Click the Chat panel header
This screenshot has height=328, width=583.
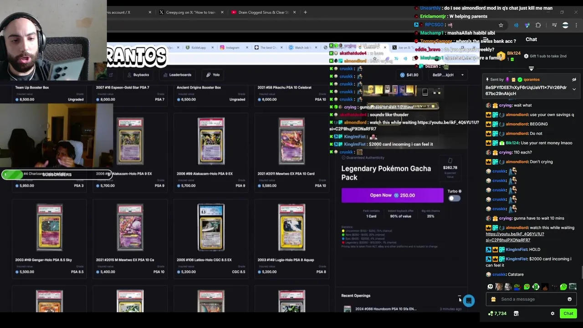(531, 40)
